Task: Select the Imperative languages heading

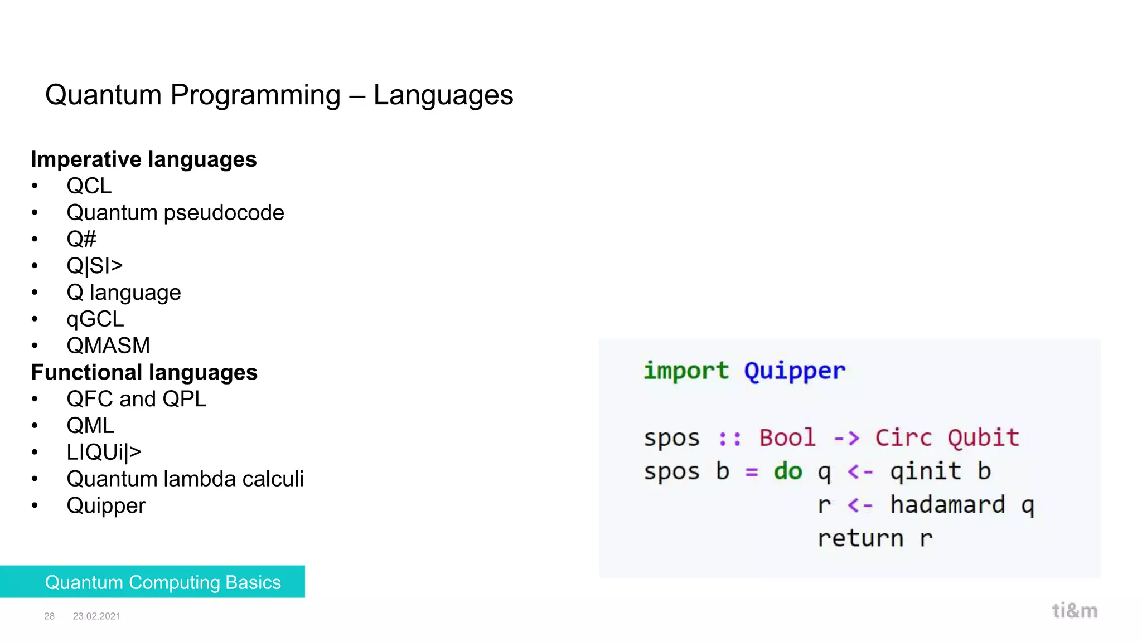Action: [144, 159]
